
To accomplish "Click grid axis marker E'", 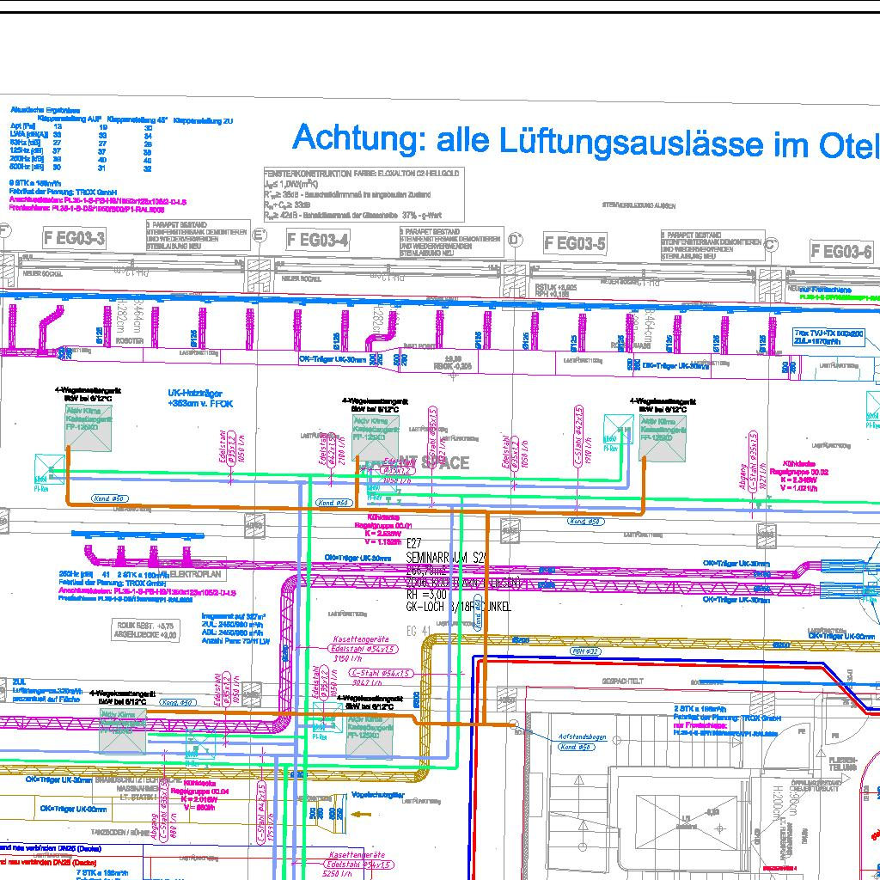I will click(x=260, y=235).
